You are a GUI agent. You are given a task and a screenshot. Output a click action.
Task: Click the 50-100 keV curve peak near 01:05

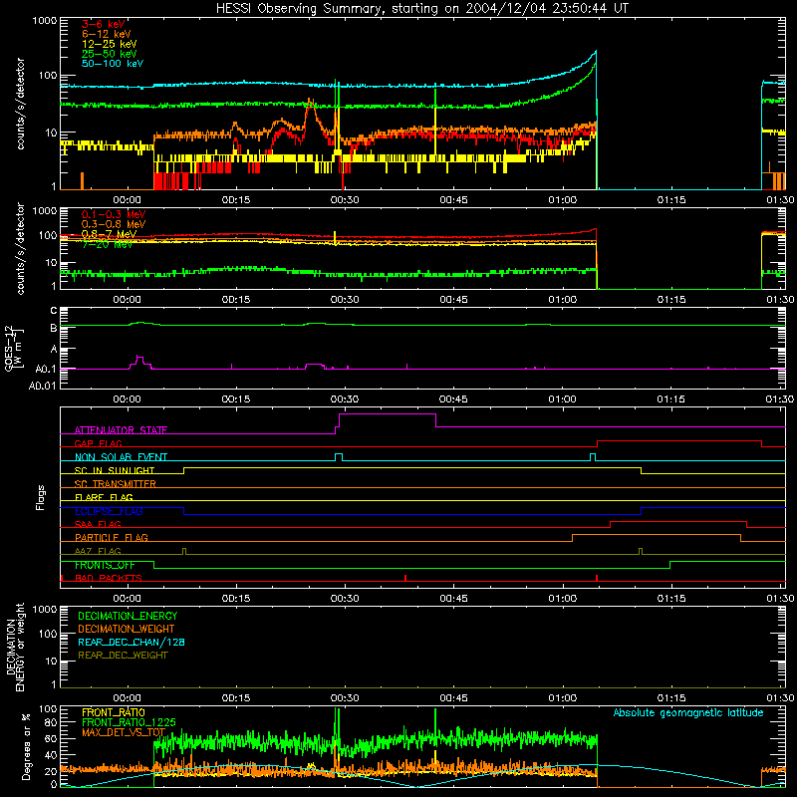click(596, 52)
